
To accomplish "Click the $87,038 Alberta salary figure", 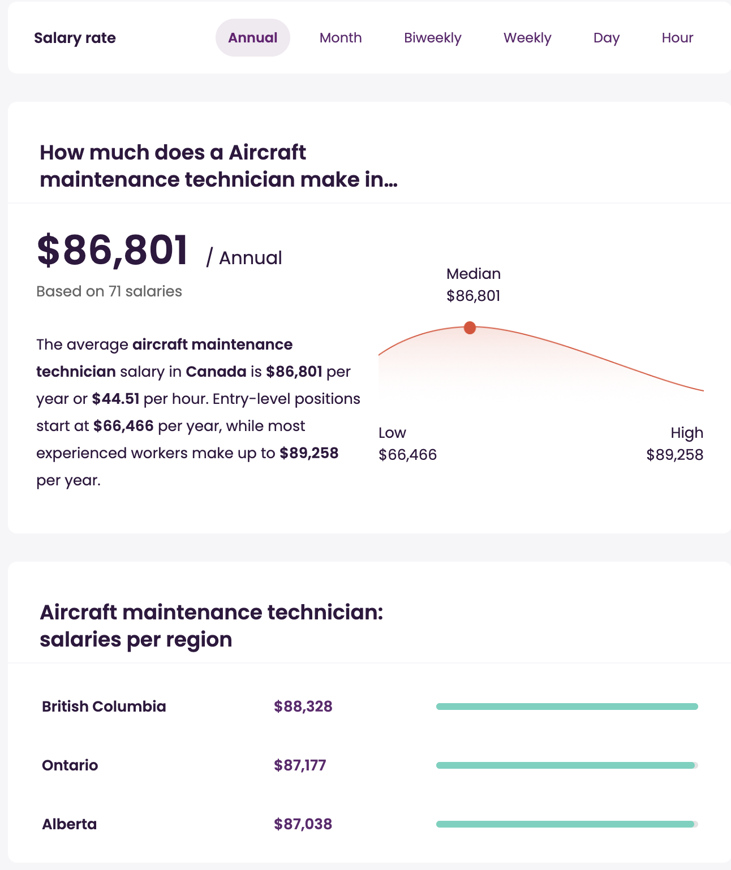I will [303, 824].
